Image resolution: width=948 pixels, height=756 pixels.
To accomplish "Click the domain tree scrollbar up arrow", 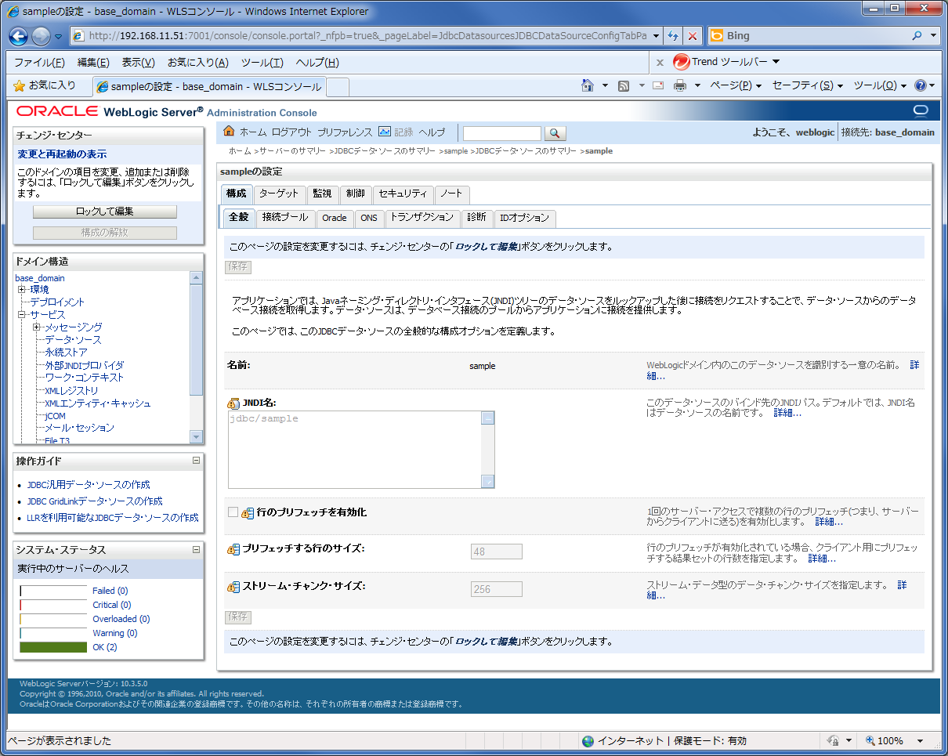I will pyautogui.click(x=197, y=278).
